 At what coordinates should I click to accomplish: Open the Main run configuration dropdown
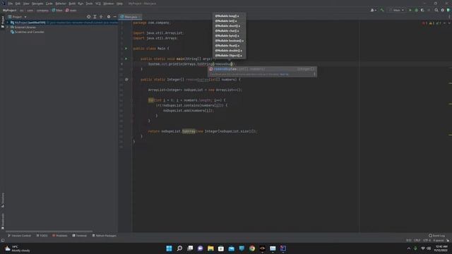point(397,10)
